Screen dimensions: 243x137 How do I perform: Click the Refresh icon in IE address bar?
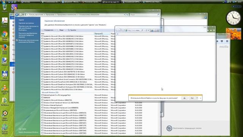[x=146, y=30]
